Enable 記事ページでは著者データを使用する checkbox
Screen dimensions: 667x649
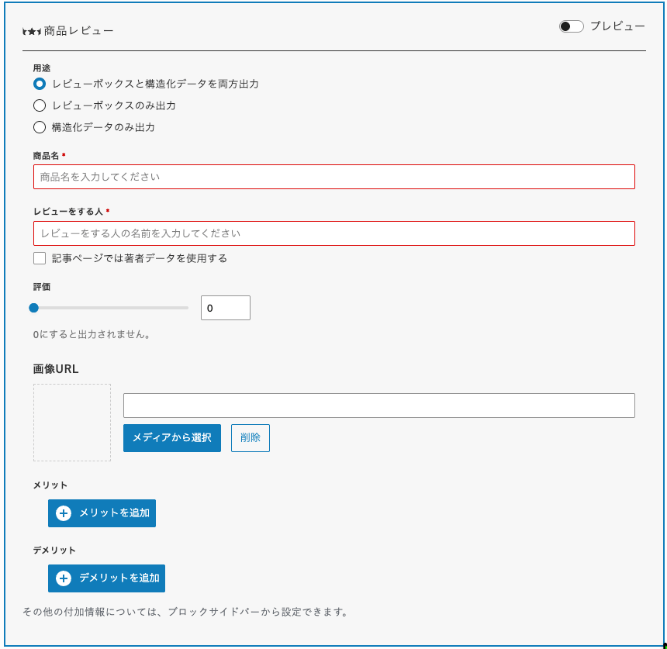[40, 258]
